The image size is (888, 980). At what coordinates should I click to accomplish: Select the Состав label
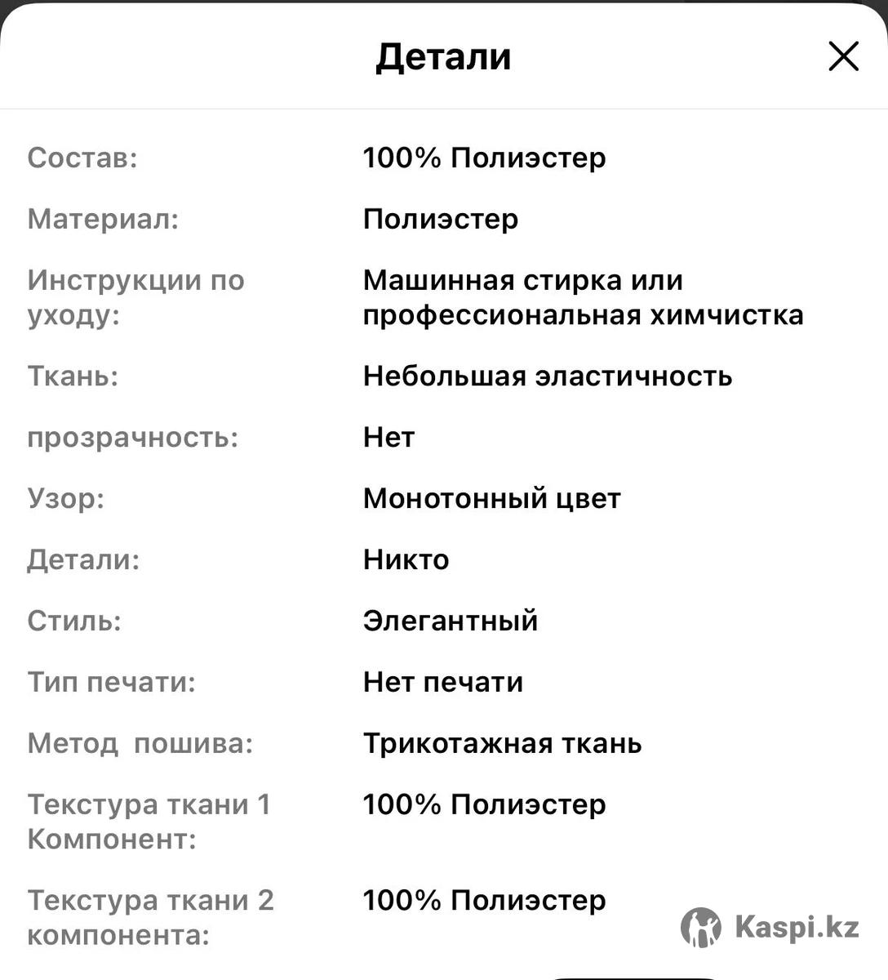[82, 158]
